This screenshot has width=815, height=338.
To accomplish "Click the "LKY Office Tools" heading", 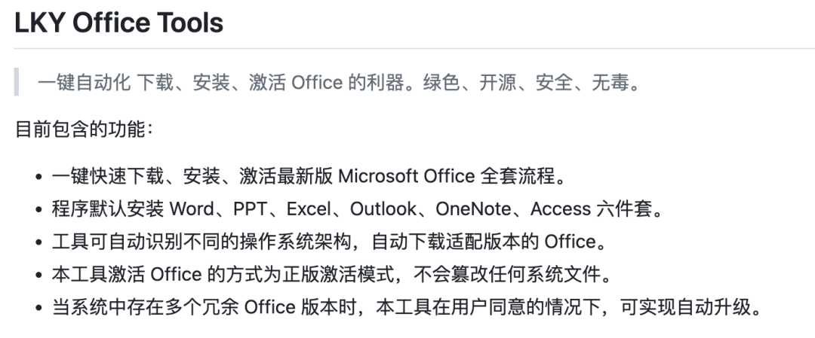I will coord(119,23).
